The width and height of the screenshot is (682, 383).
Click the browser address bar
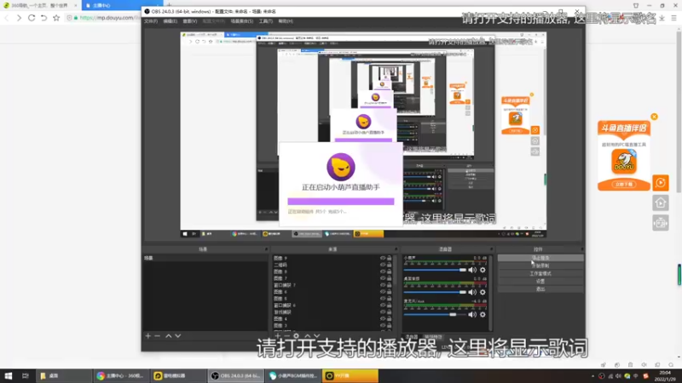pos(104,18)
